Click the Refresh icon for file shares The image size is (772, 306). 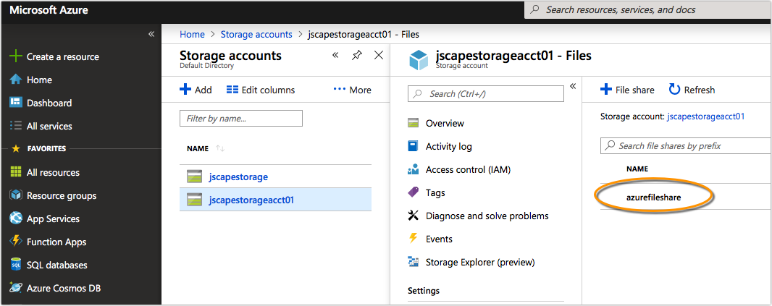pos(674,90)
